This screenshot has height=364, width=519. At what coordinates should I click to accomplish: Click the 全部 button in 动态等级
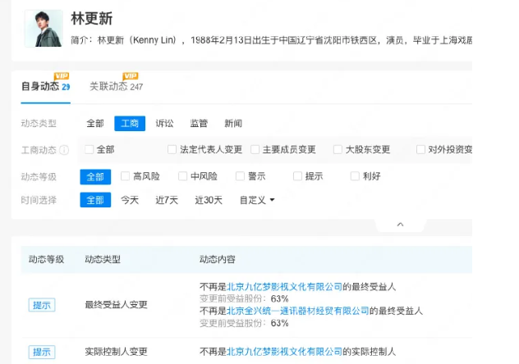coord(95,177)
